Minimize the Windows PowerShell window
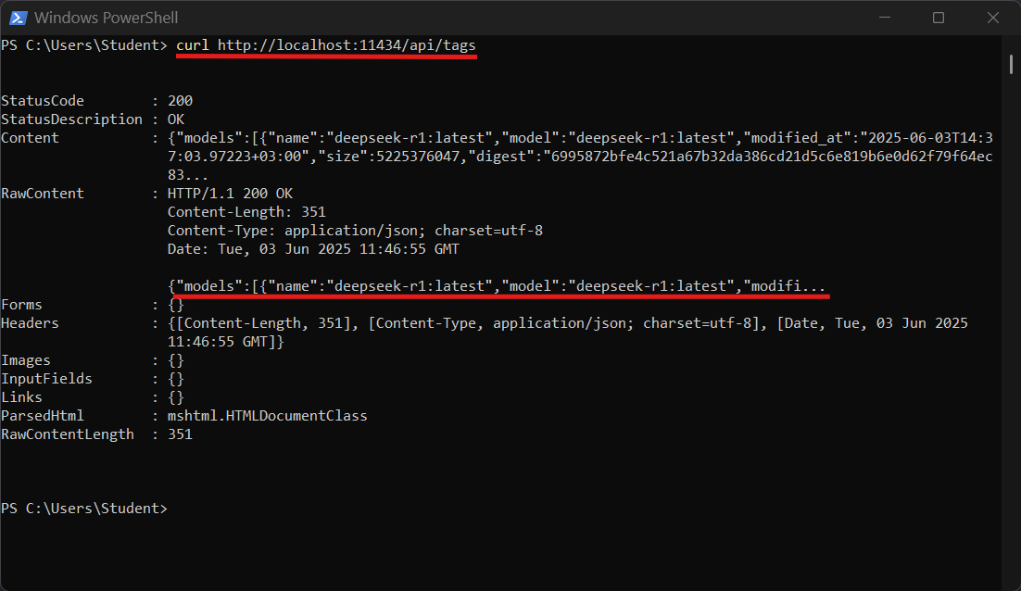The width and height of the screenshot is (1021, 591). click(x=884, y=18)
